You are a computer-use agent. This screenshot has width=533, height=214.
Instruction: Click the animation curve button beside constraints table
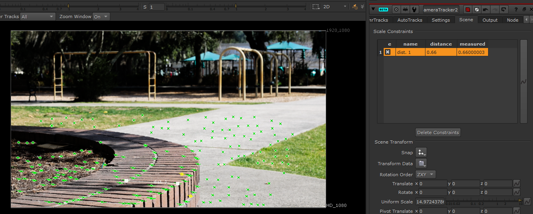tap(524, 82)
